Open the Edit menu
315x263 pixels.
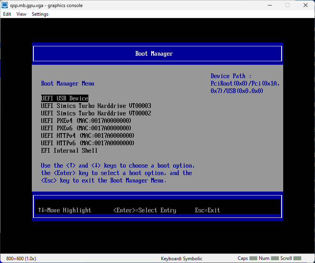[x=7, y=14]
